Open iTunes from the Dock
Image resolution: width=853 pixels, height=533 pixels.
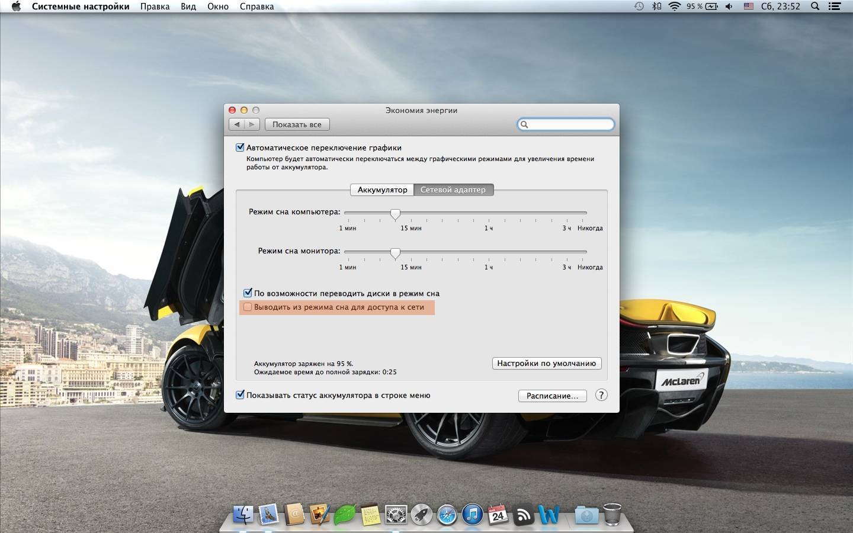point(472,515)
